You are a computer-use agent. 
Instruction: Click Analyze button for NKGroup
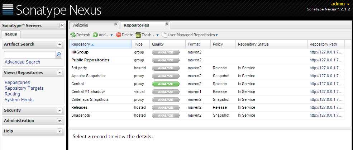tap(166, 52)
